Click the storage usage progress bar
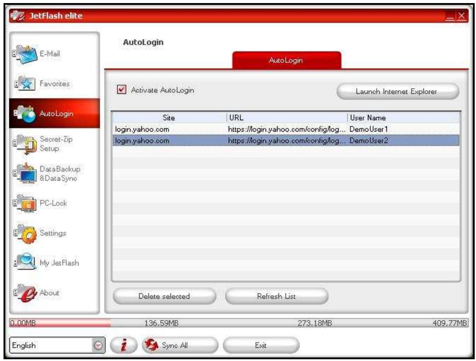The width and height of the screenshot is (476, 361). pos(238,322)
